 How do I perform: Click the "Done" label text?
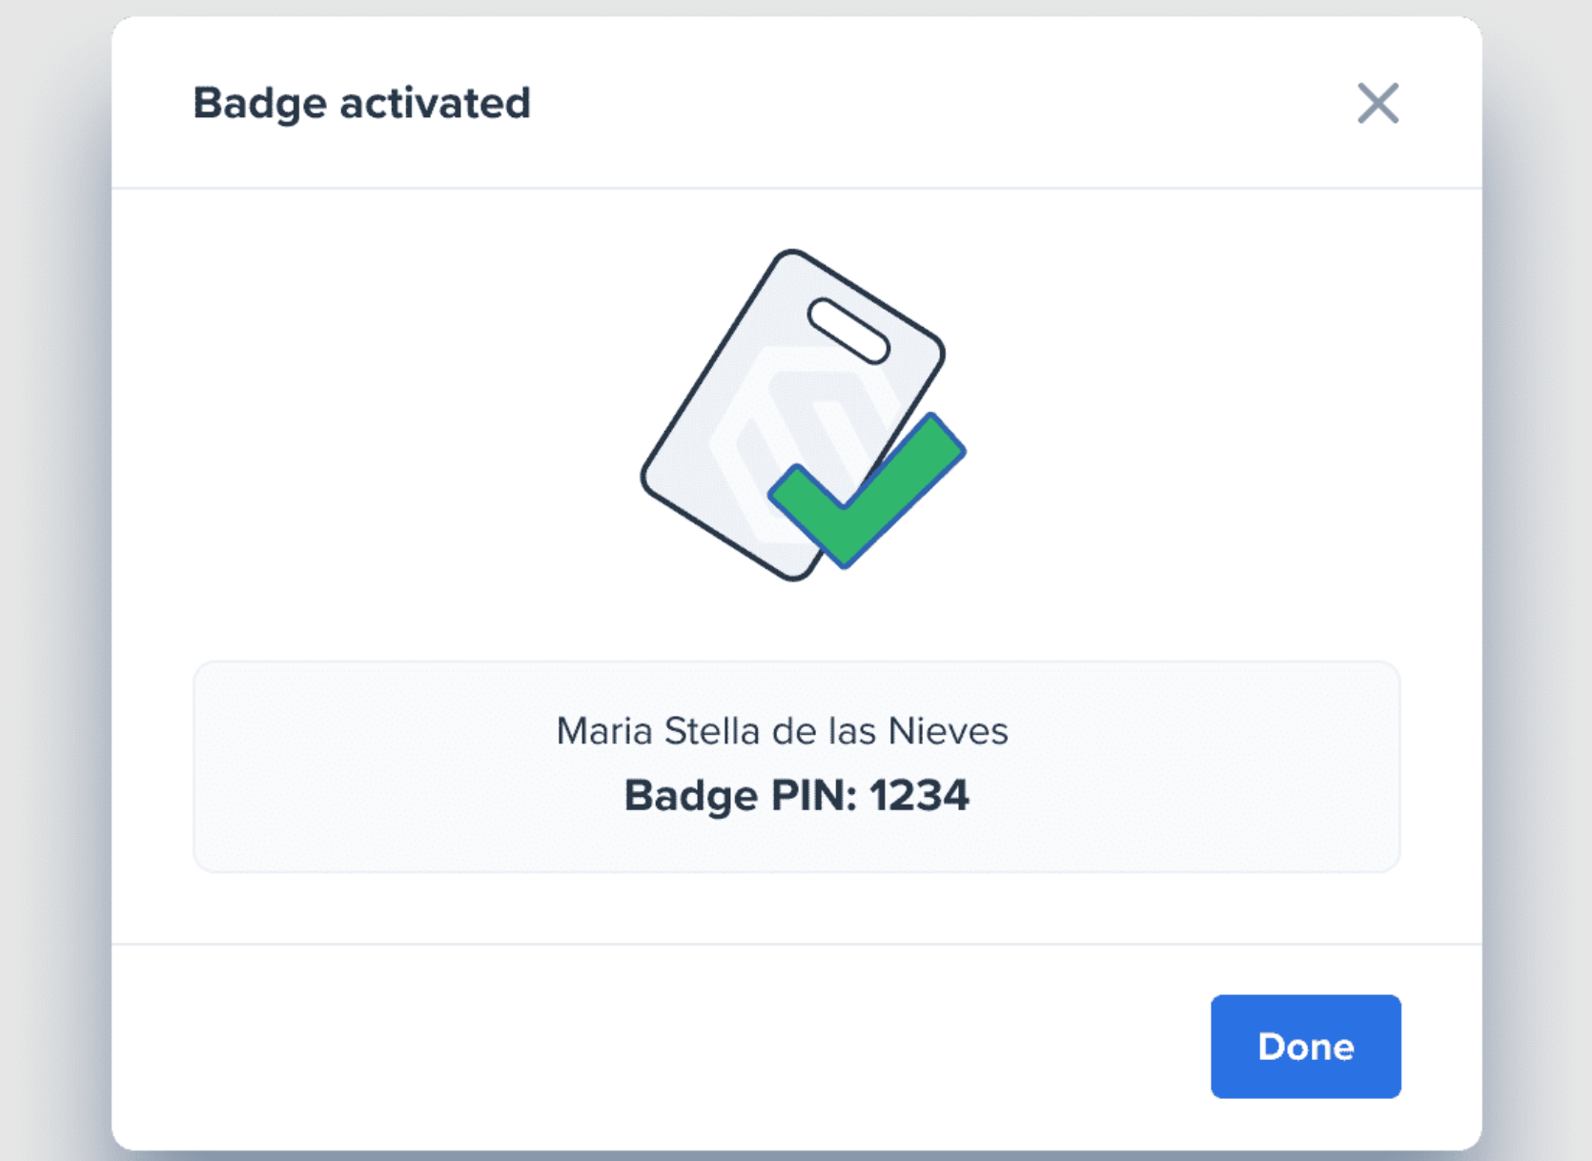tap(1305, 1047)
